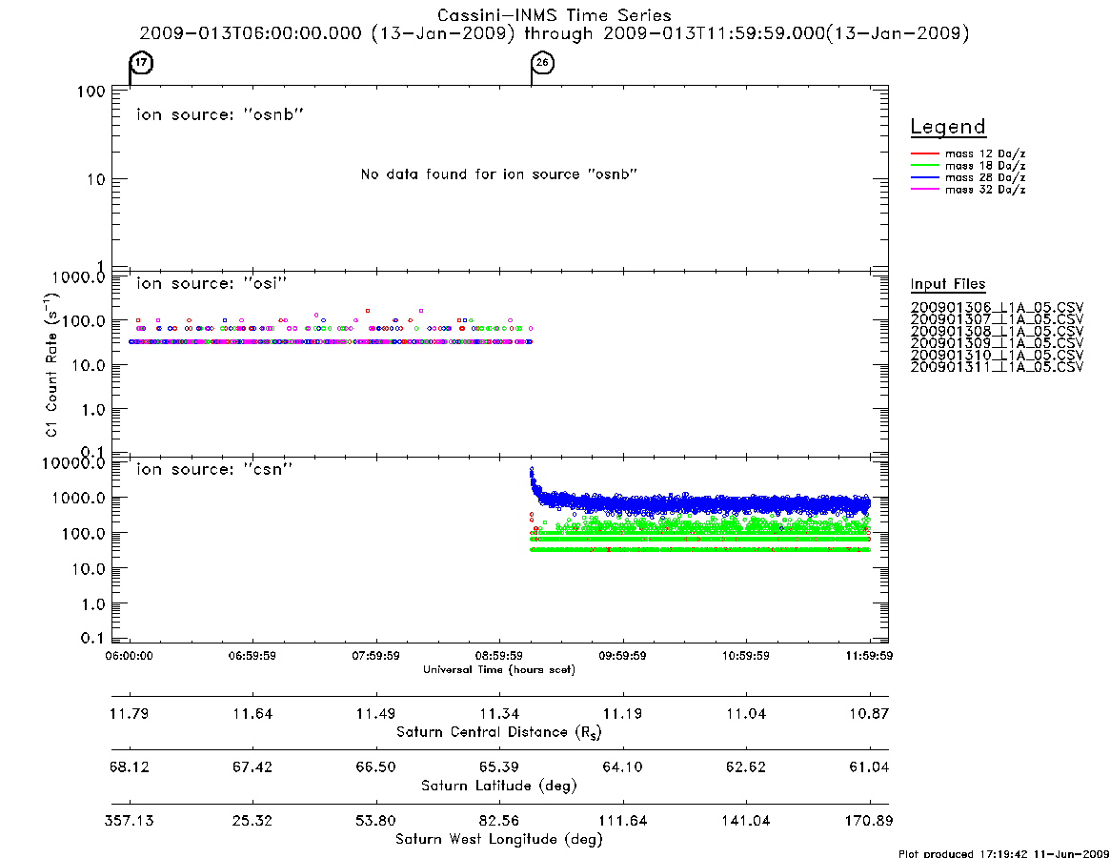Click the Input Files heading
The height and width of the screenshot is (858, 1110).
[x=948, y=284]
